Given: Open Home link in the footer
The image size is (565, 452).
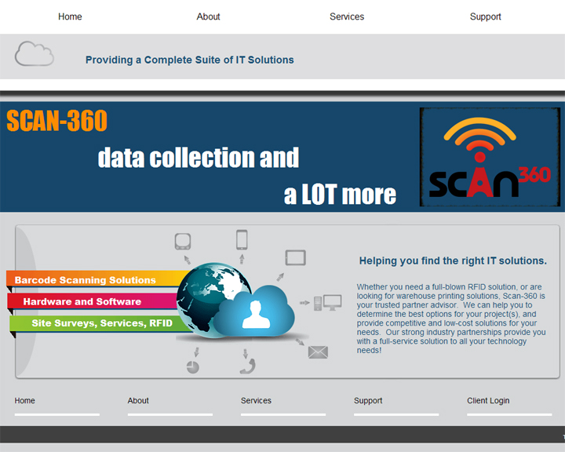Looking at the screenshot, I should 24,400.
